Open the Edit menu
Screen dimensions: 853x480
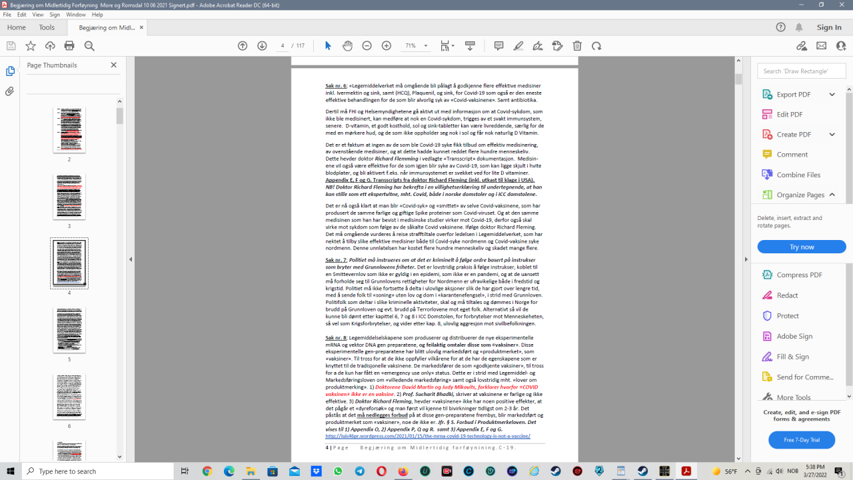[22, 15]
